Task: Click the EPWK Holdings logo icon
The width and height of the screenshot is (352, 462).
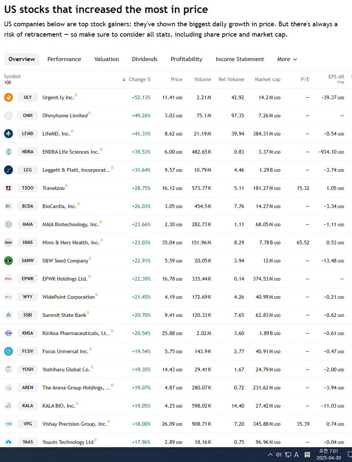Action: 8,279
